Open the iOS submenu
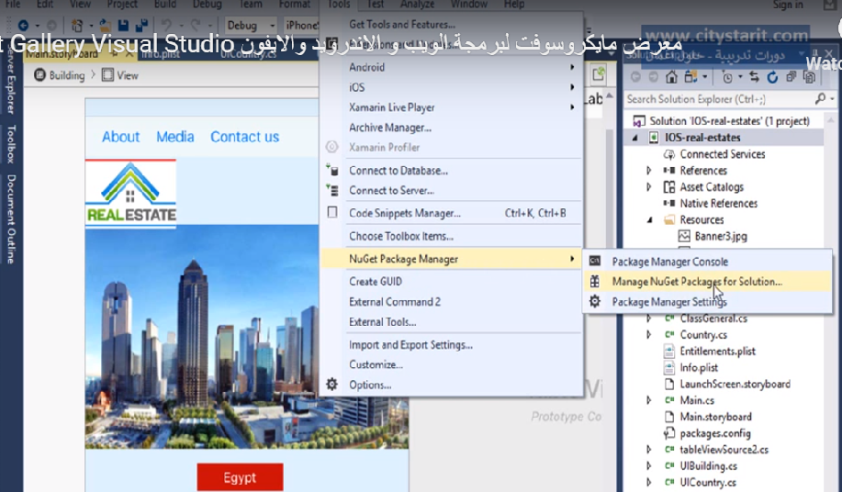 coord(450,87)
